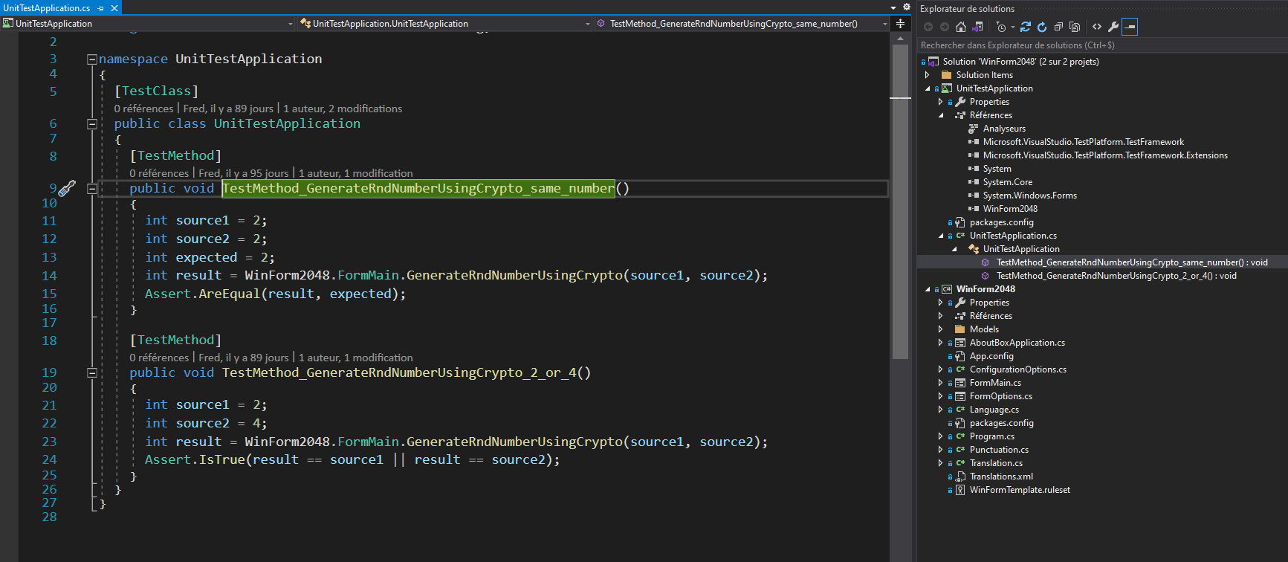Screen dimensions: 1288x562
Task: Click the Home button in Solution Explorer
Action: coord(961,27)
